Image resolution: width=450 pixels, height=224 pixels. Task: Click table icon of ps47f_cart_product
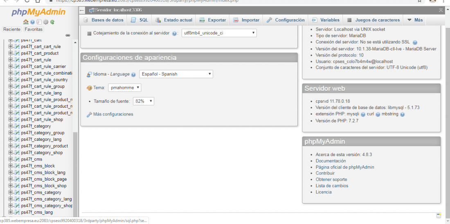click(x=17, y=53)
